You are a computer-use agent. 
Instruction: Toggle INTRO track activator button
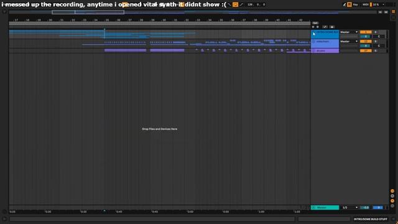[366, 32]
